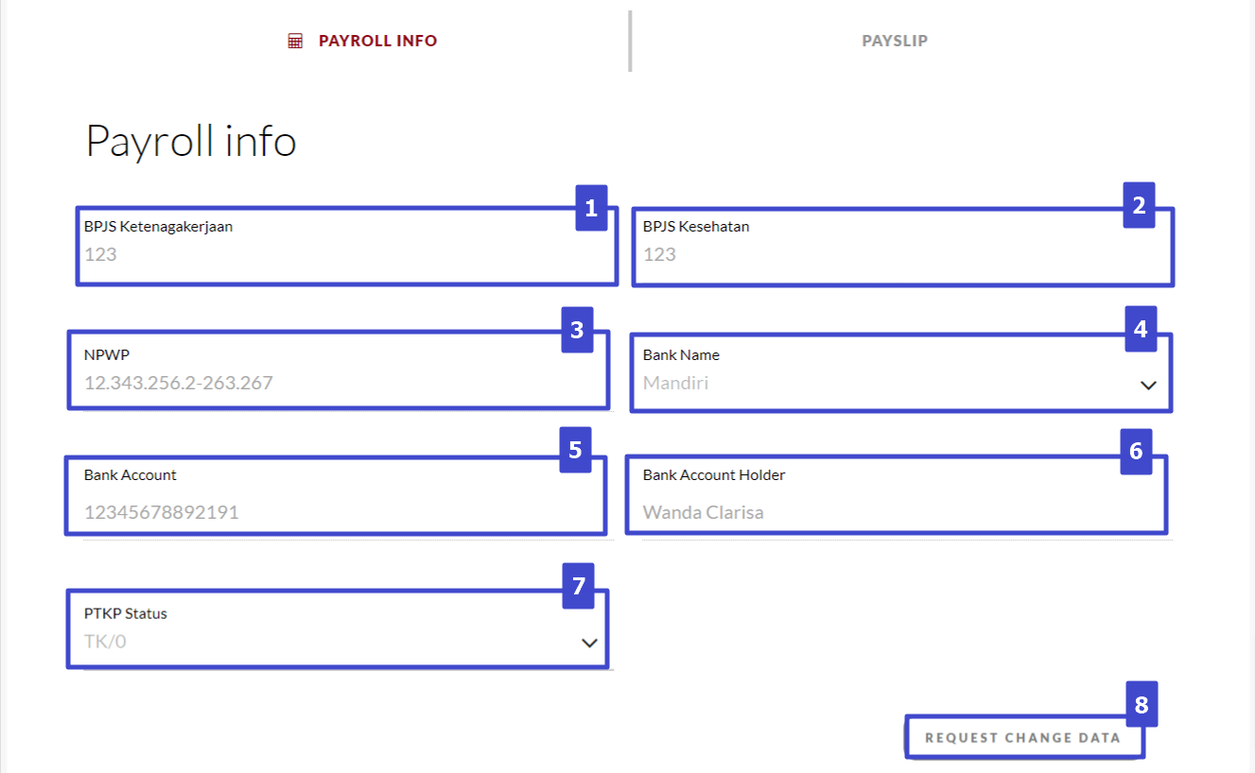The image size is (1255, 773).
Task: Select the Payroll Info tab
Action: pos(377,40)
